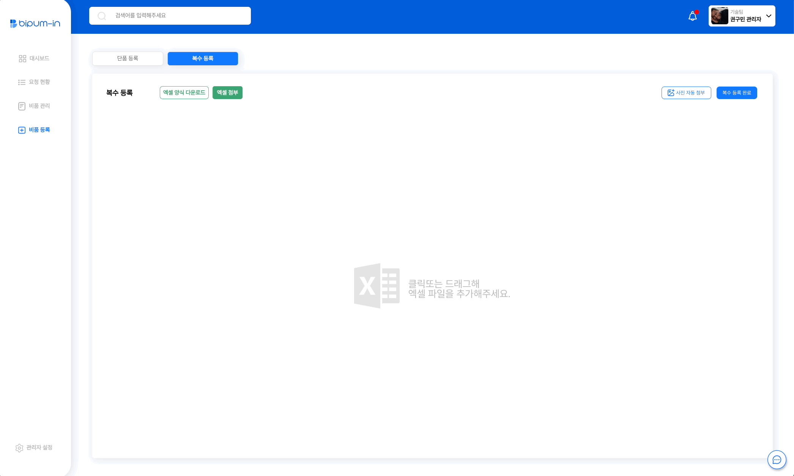
Task: Open 대시보드 in the sidebar
Action: [x=34, y=58]
